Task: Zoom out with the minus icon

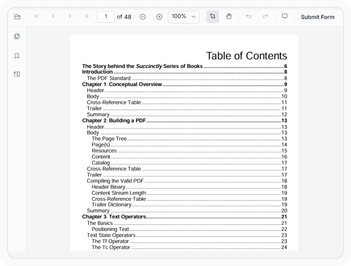Action: click(143, 17)
